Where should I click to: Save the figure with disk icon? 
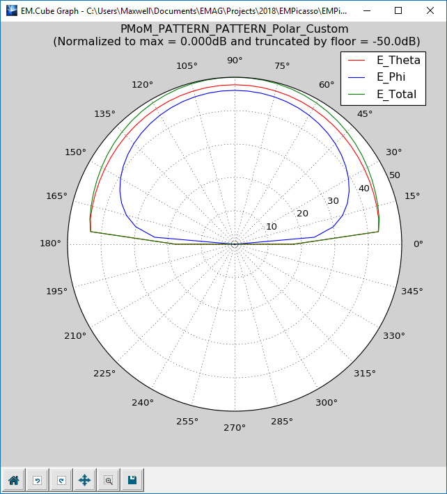pos(132,480)
